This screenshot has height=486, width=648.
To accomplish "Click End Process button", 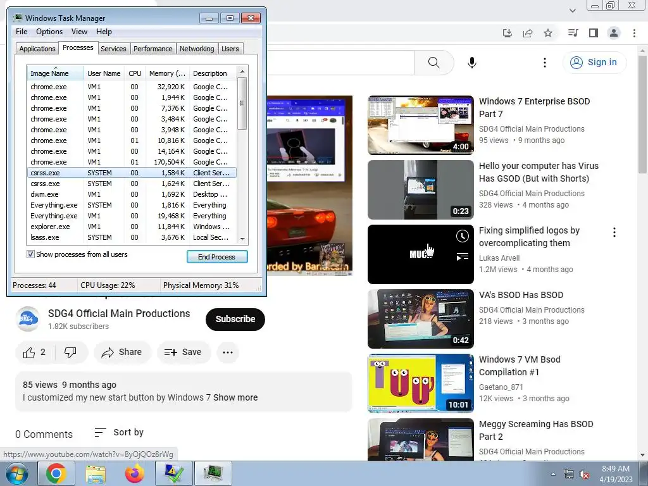I will tap(217, 257).
